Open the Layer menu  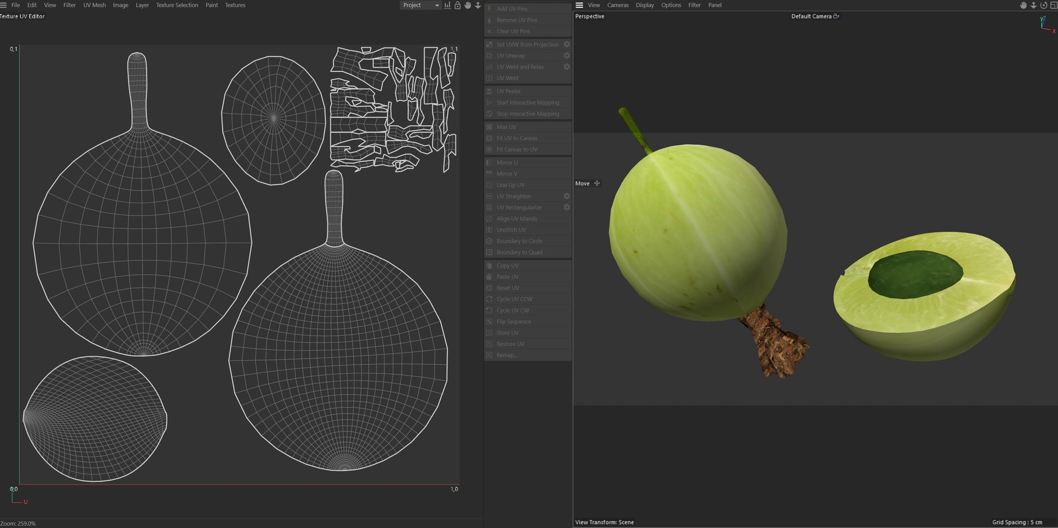click(142, 5)
